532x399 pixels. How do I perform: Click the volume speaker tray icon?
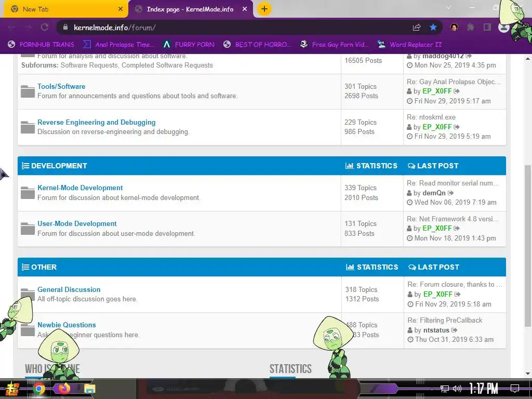[457, 389]
